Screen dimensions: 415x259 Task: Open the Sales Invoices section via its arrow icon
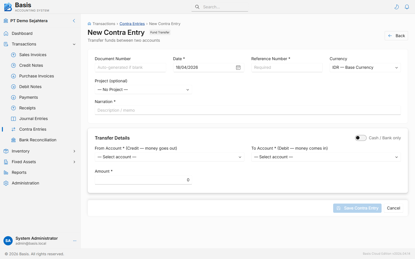pyautogui.click(x=13, y=55)
